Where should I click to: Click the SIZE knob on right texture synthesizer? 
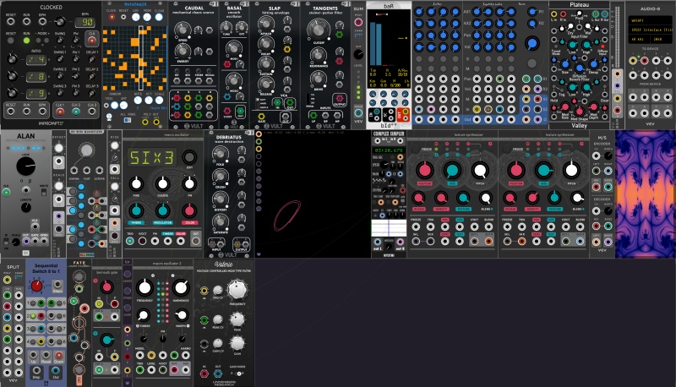point(543,171)
